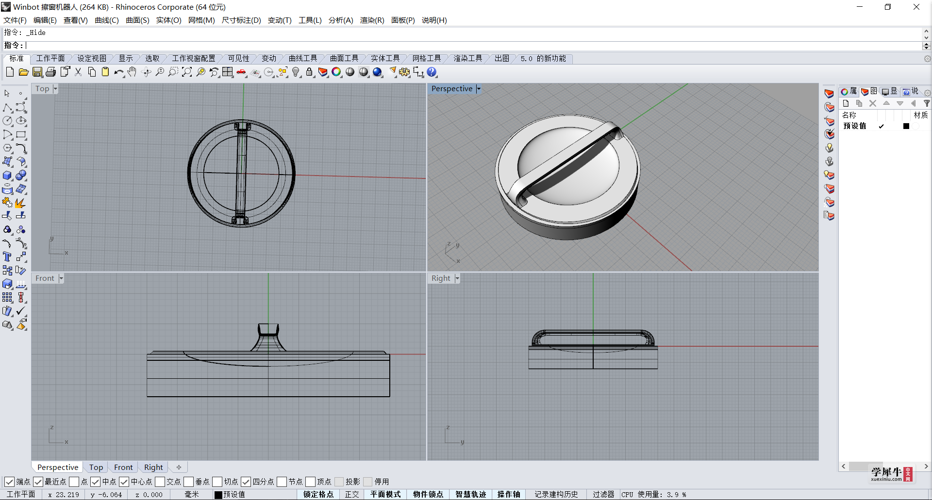Click the layer filter funnel icon

tap(926, 103)
